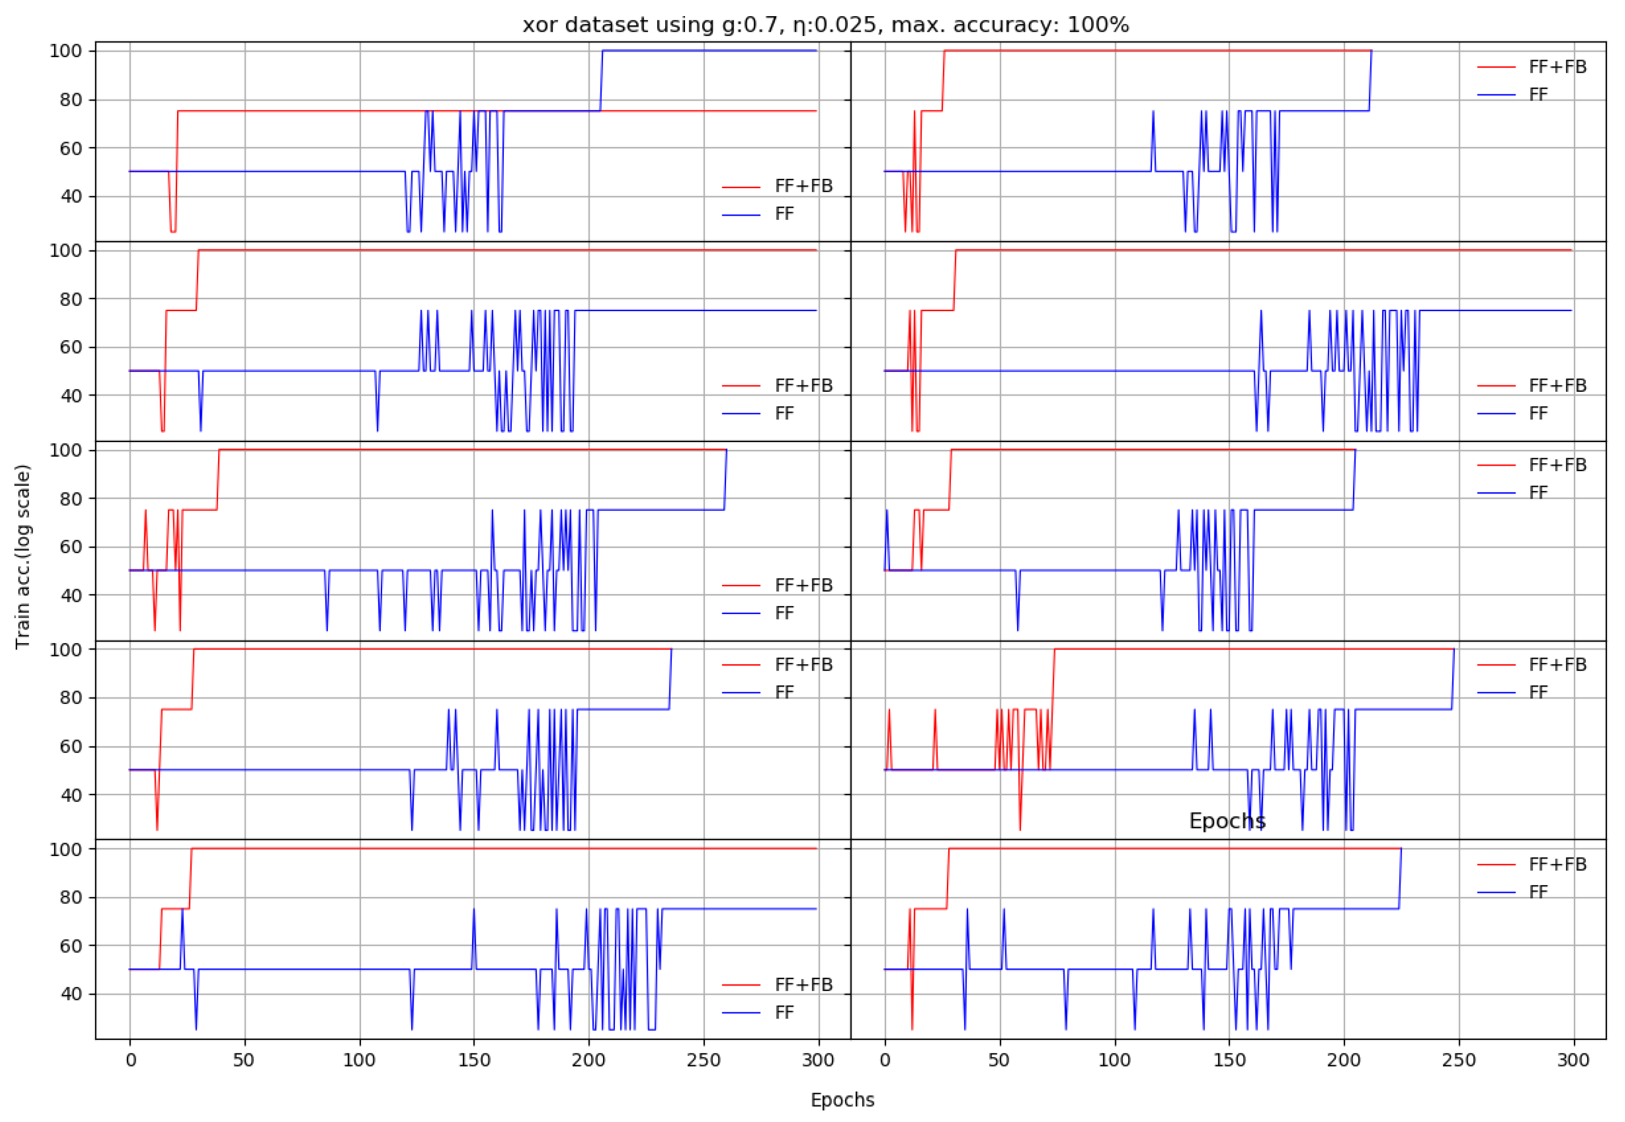Click red FF+FB legend line in third-row left subplot
1625x1122 pixels.
pos(741,585)
